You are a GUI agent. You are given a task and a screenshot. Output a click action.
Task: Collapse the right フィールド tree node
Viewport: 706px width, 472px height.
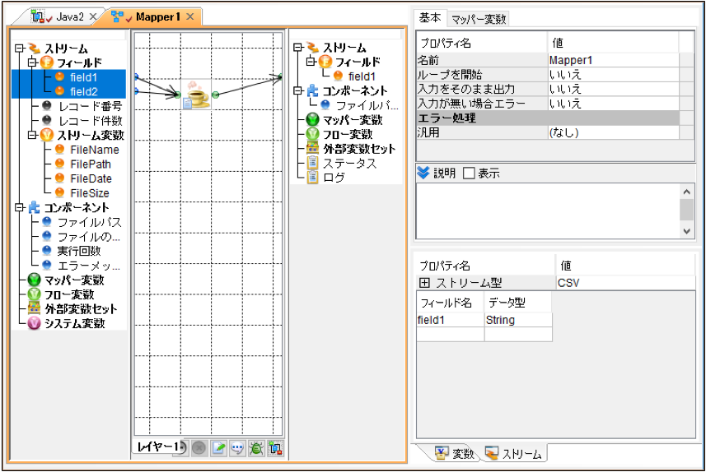pos(311,62)
